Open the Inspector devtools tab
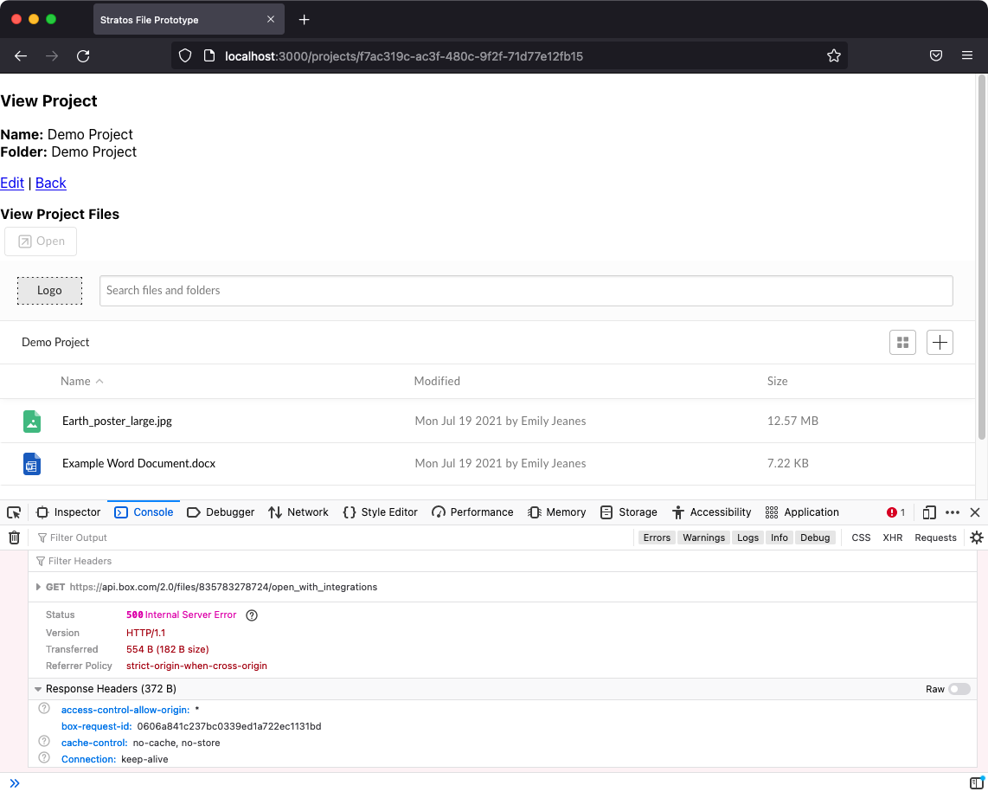Viewport: 988px width, 811px height. coord(68,513)
